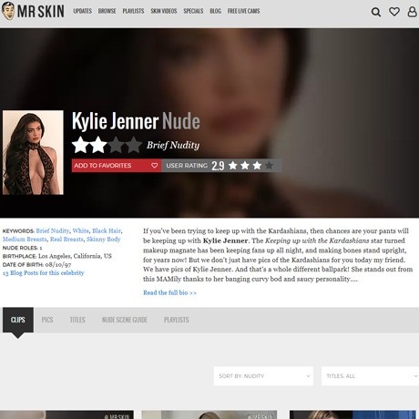Click the first user rating star
419x419 pixels.
point(233,166)
